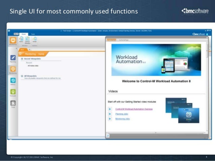Play Control-M Workload Automation Overview video icon

[x=110, y=109]
